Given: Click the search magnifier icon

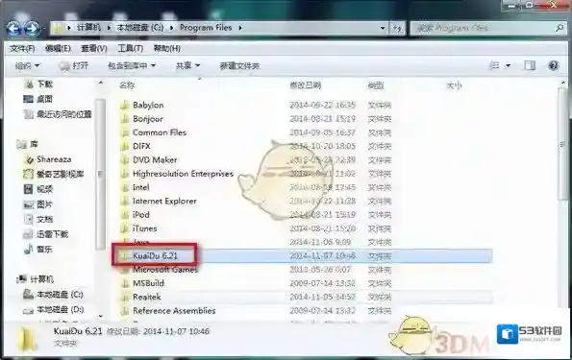Looking at the screenshot, I should point(560,28).
